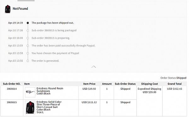
Task: Open the round sunglasses product thumbnail
Action: 30,92
